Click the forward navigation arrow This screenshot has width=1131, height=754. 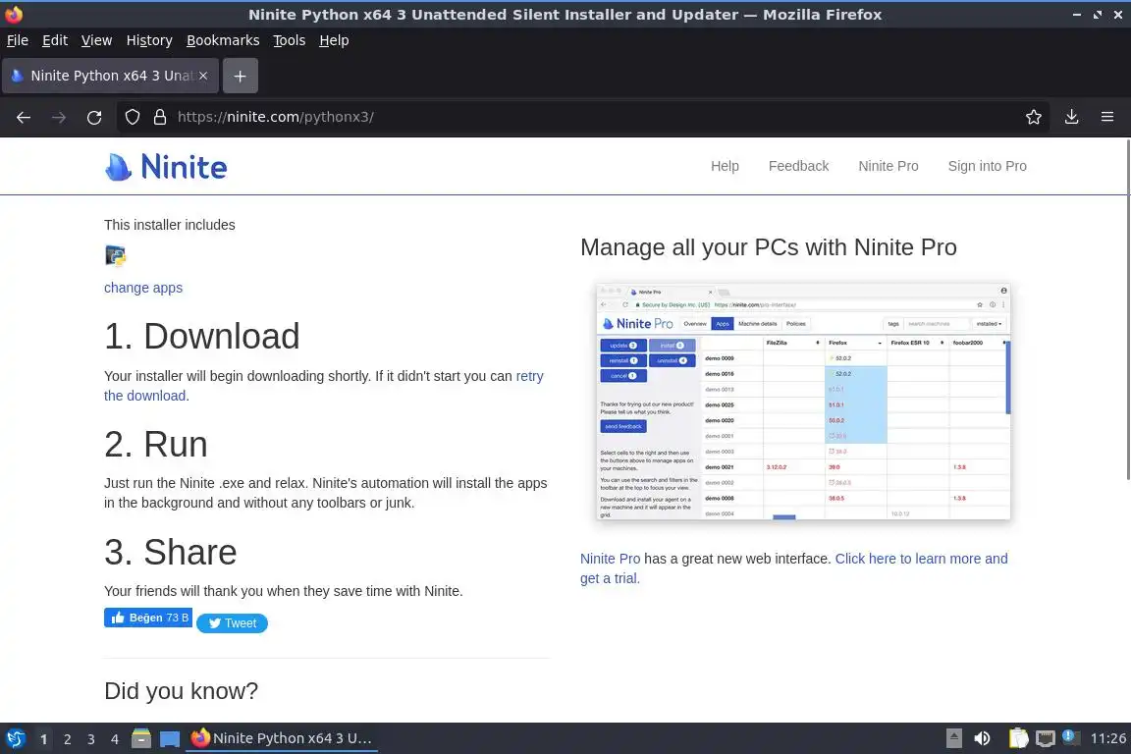[59, 117]
